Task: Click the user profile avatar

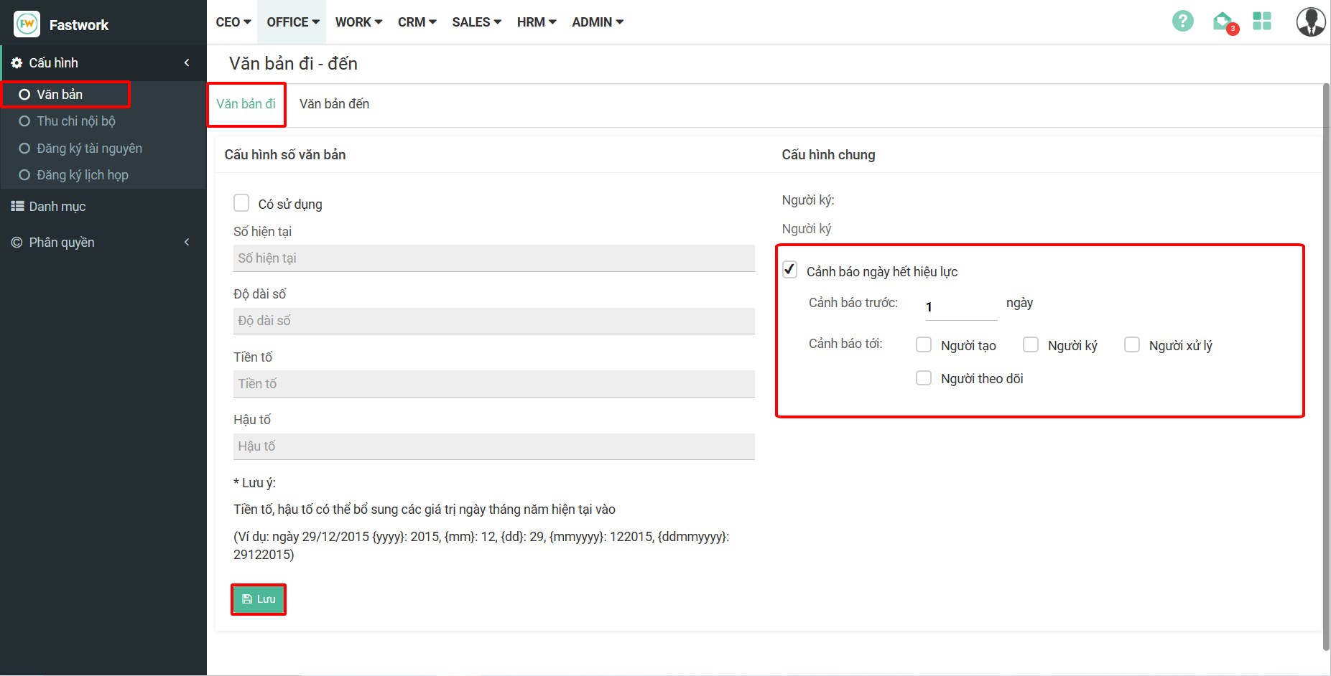Action: click(1310, 22)
